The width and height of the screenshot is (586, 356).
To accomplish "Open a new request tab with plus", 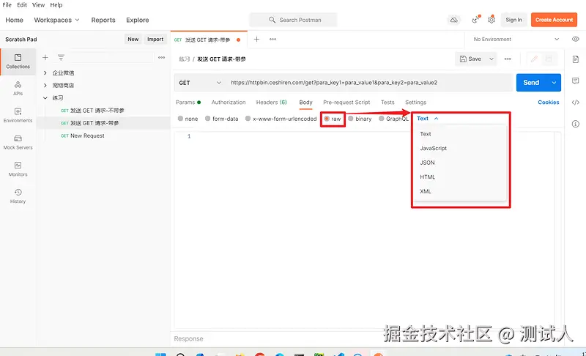I will point(257,40).
